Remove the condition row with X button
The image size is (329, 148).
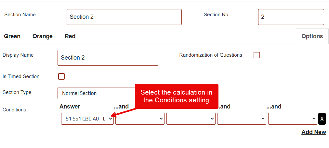click(x=322, y=119)
